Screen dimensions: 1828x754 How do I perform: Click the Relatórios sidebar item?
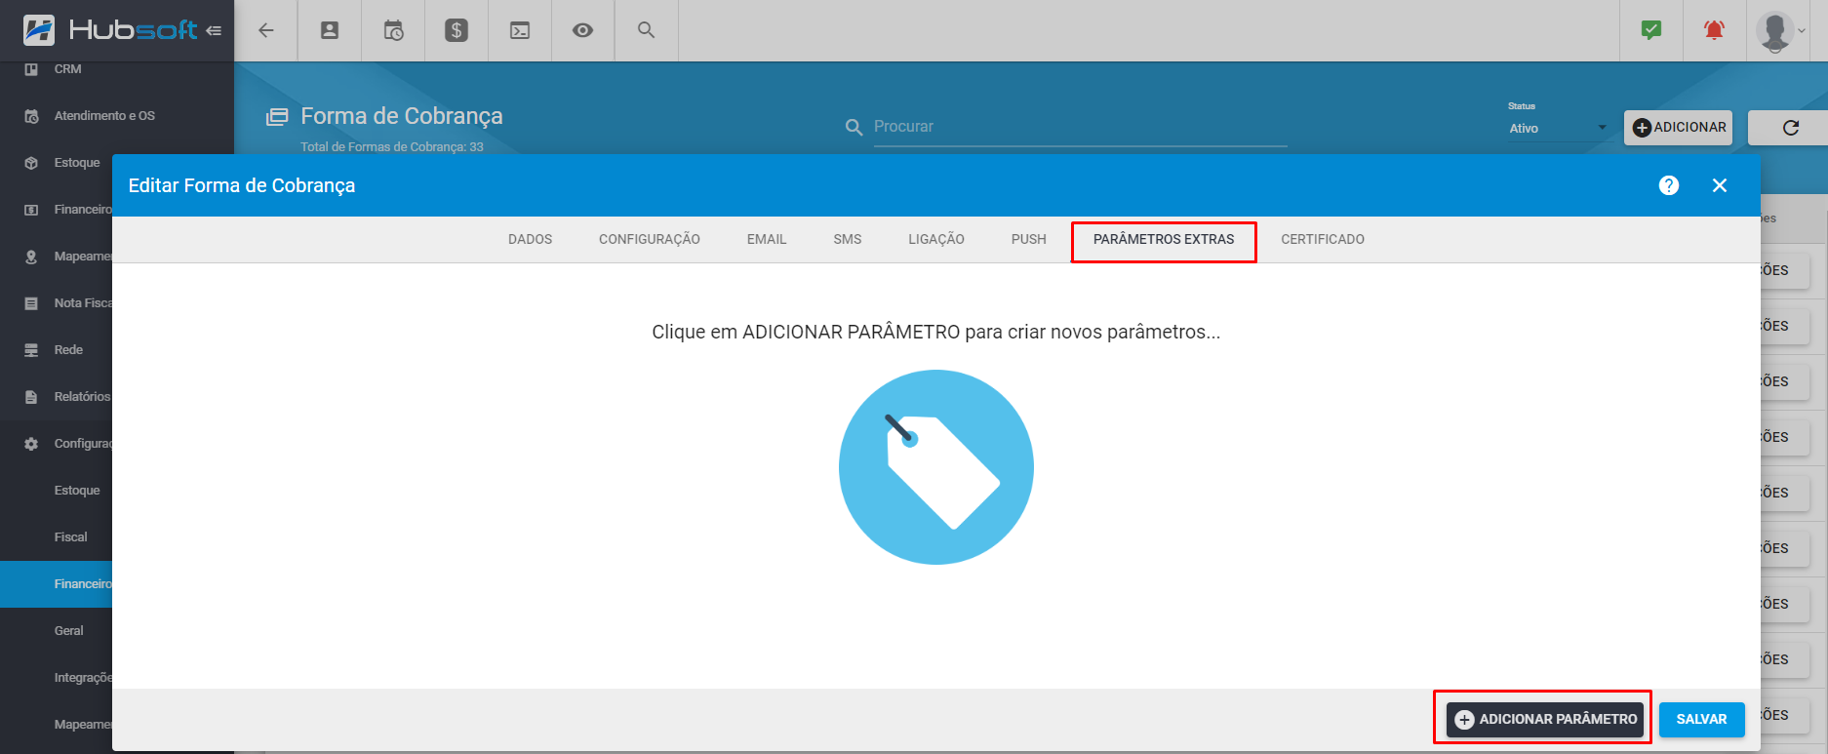point(82,397)
